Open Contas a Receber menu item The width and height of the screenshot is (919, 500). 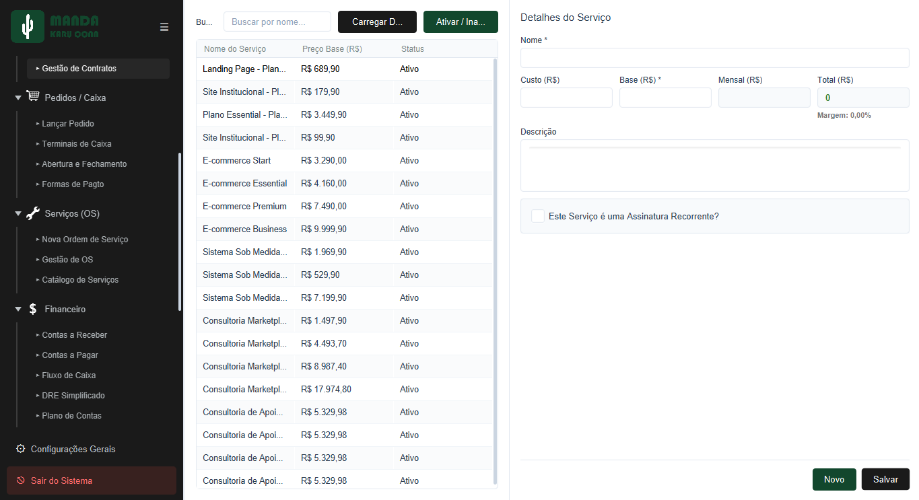[75, 334]
